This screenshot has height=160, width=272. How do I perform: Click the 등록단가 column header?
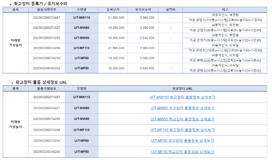point(113,10)
